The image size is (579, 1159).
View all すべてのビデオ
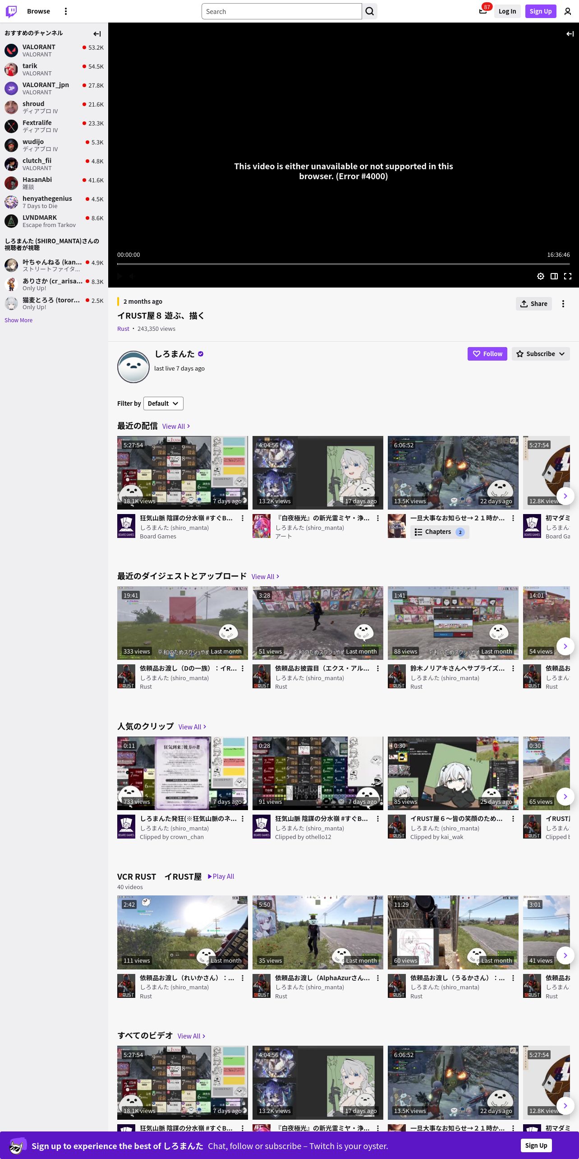191,1036
